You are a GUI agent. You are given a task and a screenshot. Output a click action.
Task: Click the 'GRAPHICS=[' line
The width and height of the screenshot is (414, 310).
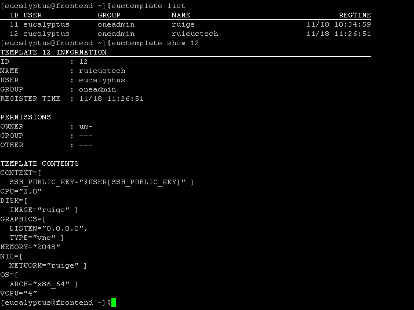(23, 219)
